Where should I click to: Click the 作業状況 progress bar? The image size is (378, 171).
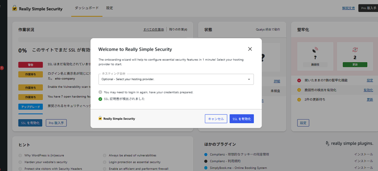point(102,39)
